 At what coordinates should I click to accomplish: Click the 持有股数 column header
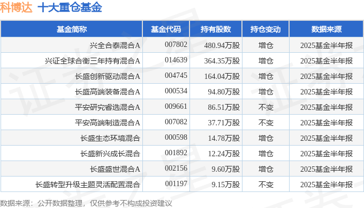(216, 29)
